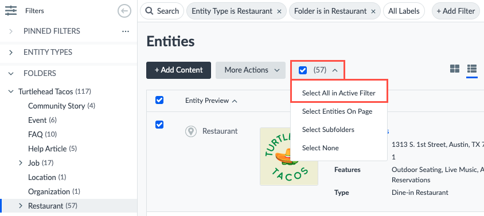Choose Select None from the menu

pyautogui.click(x=321, y=148)
